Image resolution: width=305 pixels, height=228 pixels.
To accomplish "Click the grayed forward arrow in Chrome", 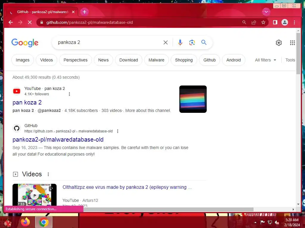I will (20, 22).
